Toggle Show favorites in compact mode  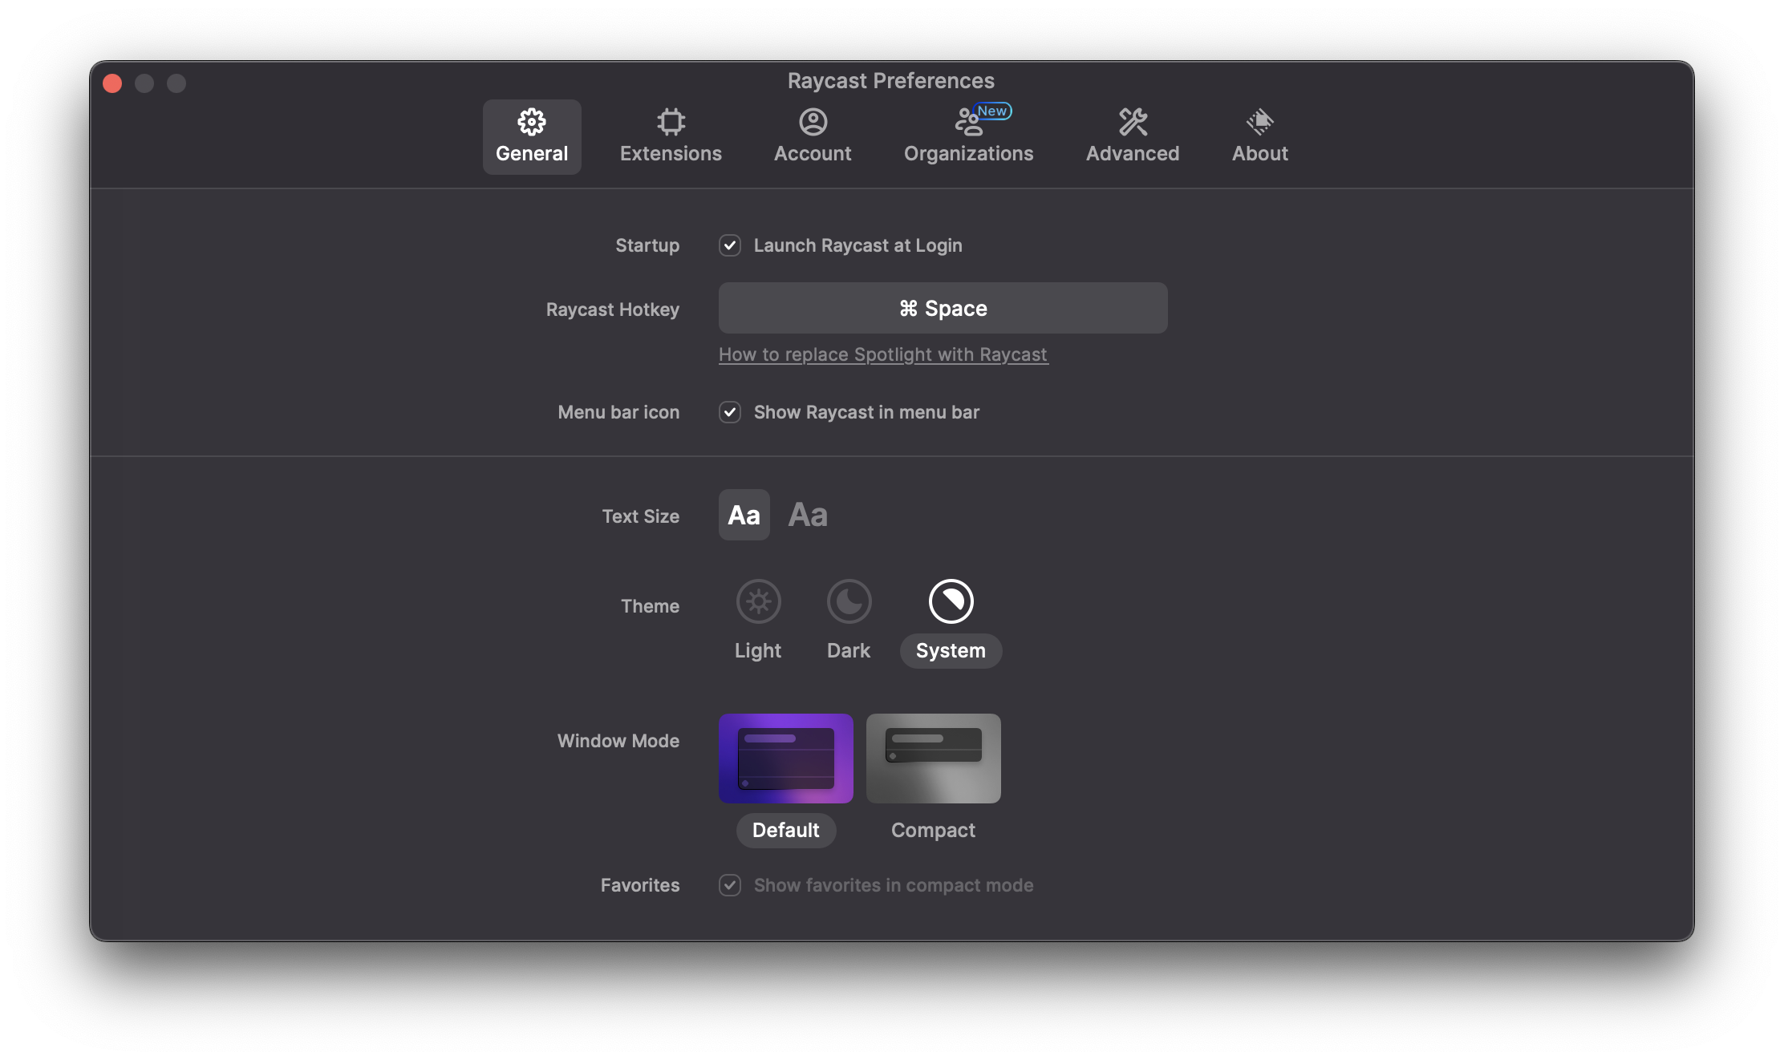click(729, 885)
